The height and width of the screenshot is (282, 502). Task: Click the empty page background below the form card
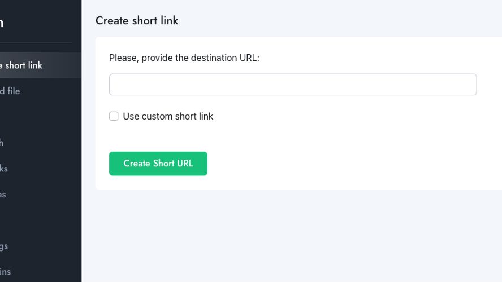[292, 236]
